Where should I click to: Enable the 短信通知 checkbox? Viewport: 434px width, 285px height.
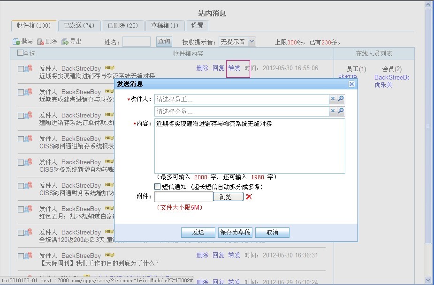pos(158,186)
